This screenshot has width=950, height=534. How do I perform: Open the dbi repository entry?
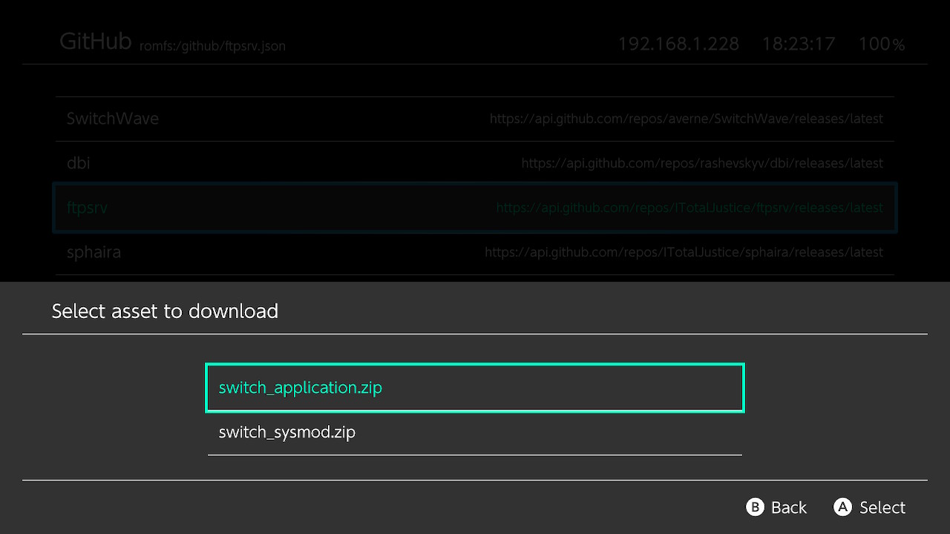(x=475, y=163)
